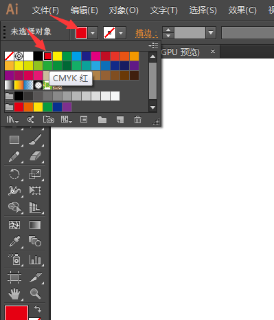Select the Puppet Warp tool
The image size is (274, 320).
pyautogui.click(x=14, y=191)
